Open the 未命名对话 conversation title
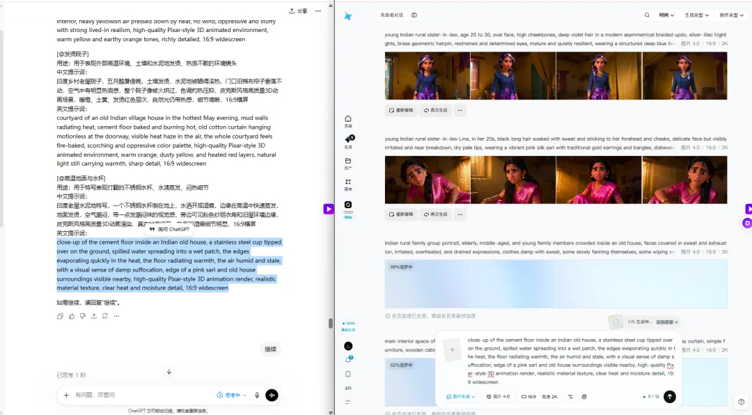The height and width of the screenshot is (415, 752). coord(392,15)
